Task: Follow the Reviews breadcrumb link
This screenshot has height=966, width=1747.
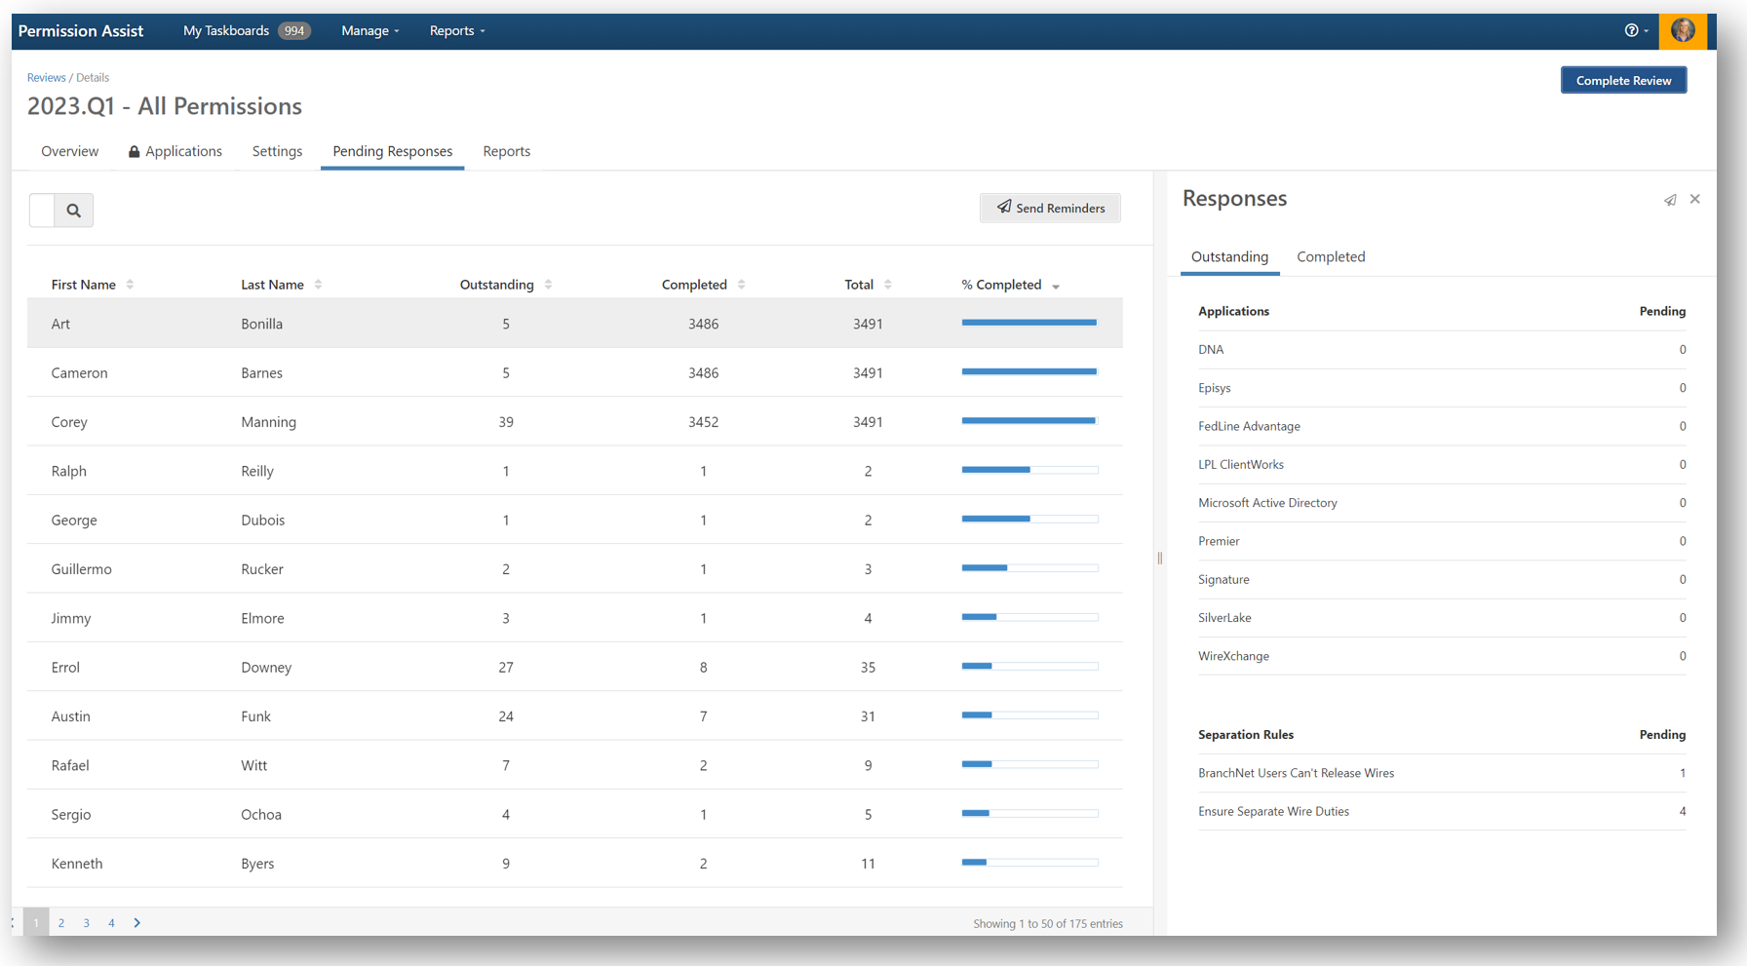Action: [46, 78]
